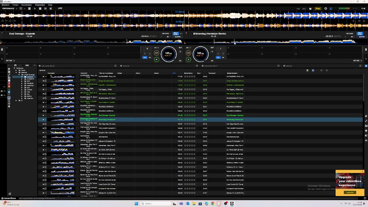
Task: Expand the Music folder in the tree
Action: (x=16, y=70)
